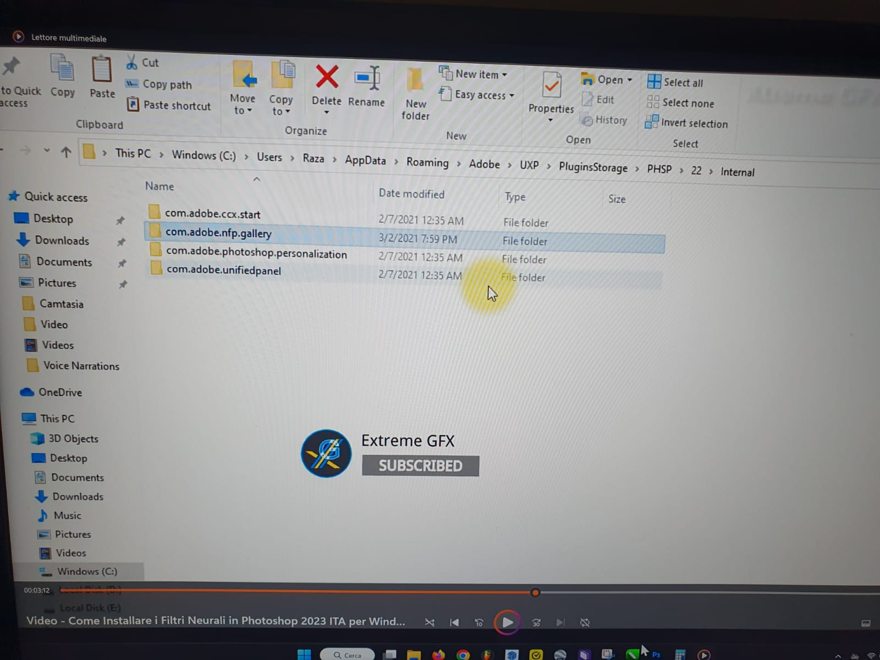Open the recent locations dropdown arrow
Image resolution: width=880 pixels, height=660 pixels.
(47, 150)
